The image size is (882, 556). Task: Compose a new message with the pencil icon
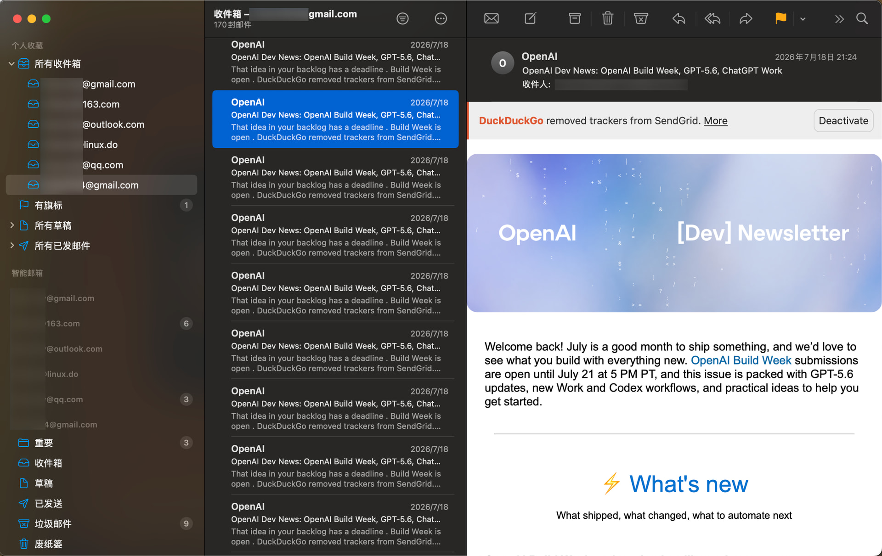coord(530,18)
